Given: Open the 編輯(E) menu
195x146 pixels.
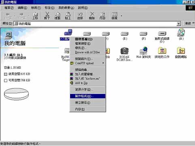Looking at the screenshot, I should coord(22,8).
